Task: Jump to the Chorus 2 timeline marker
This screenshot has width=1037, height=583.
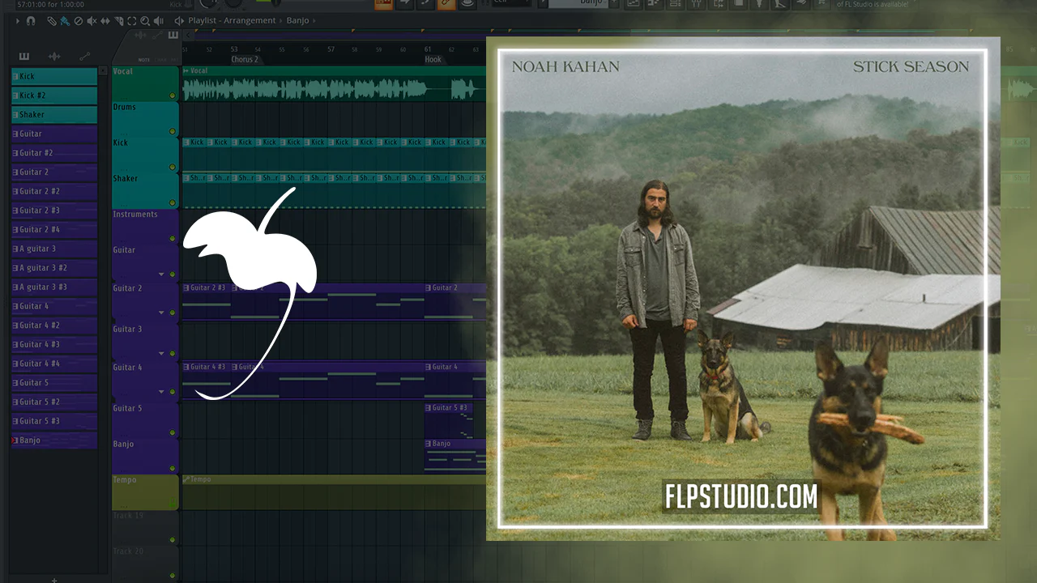Action: coord(245,59)
